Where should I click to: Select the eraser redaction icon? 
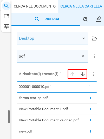(x=99, y=19)
